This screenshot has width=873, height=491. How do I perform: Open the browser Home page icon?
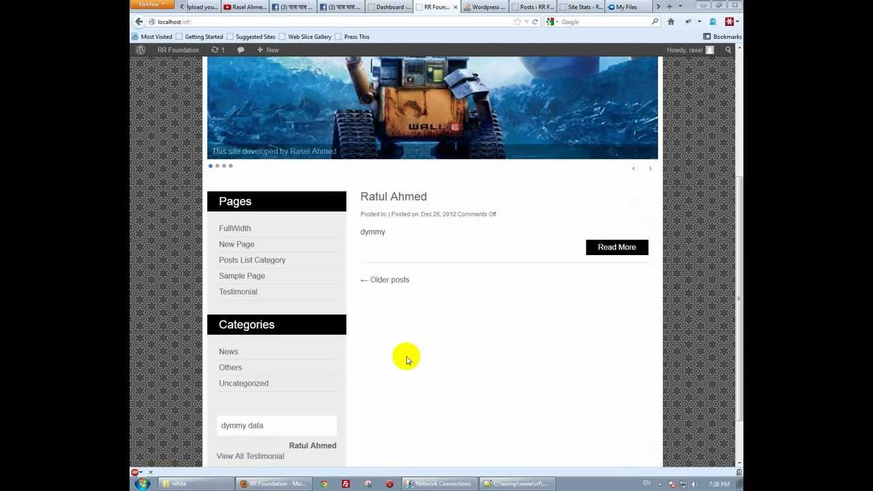click(x=670, y=22)
